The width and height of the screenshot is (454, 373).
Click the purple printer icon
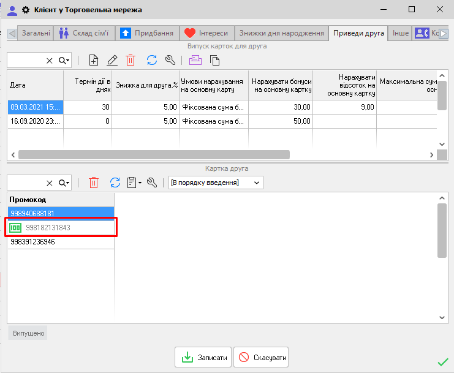coord(195,61)
